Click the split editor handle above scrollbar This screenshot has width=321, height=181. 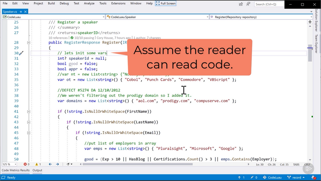(x=310, y=22)
